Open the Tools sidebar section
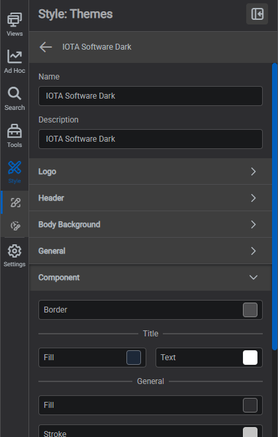278x437 pixels. point(15,136)
